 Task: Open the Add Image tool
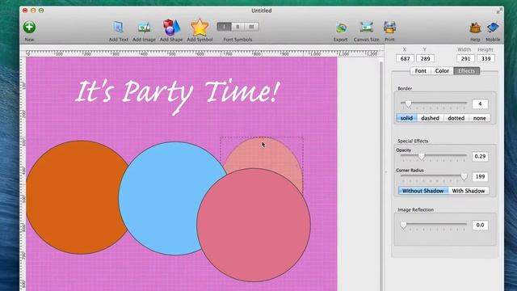coord(144,27)
